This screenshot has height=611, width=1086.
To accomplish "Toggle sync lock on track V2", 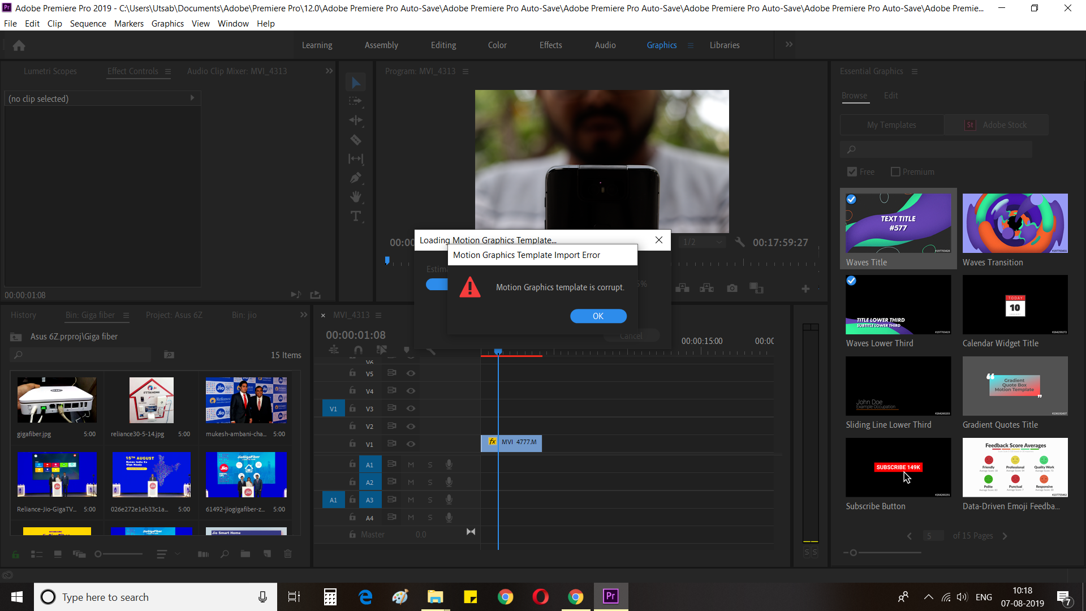I will tap(391, 426).
